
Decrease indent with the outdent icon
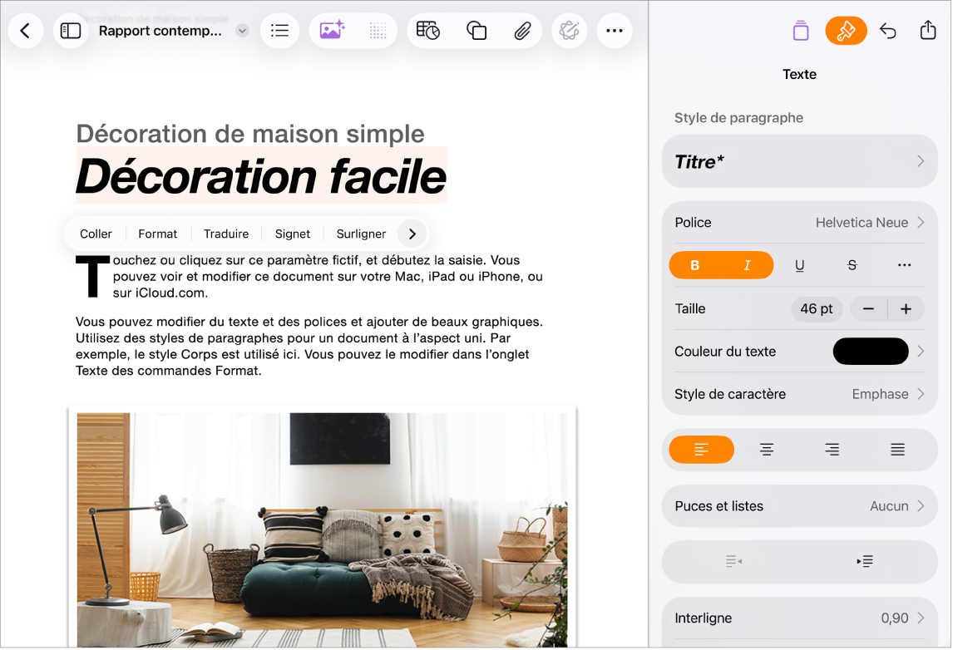tap(733, 562)
